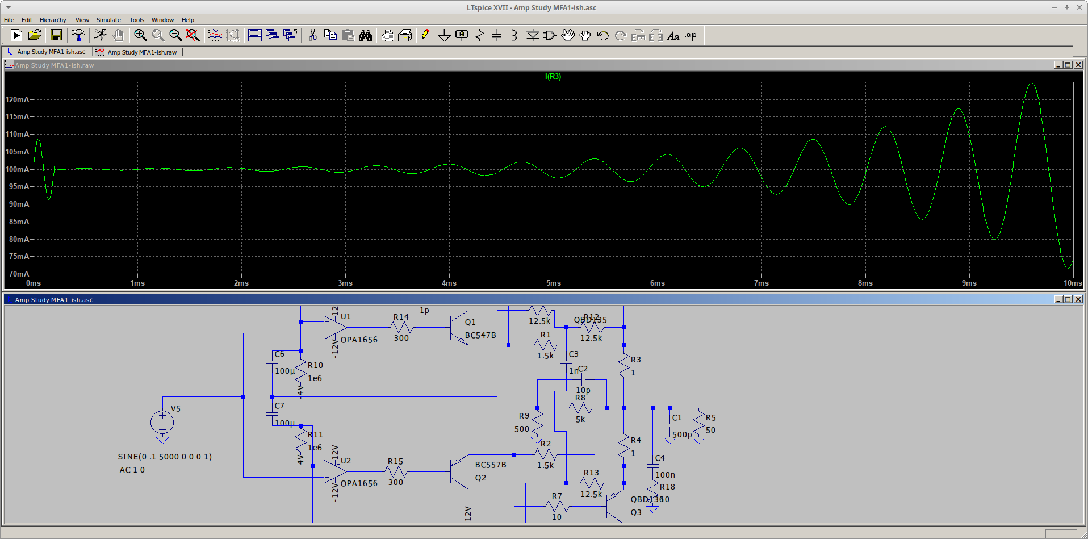Viewport: 1088px width, 539px height.
Task: Open the Simulate menu
Action: coord(108,20)
